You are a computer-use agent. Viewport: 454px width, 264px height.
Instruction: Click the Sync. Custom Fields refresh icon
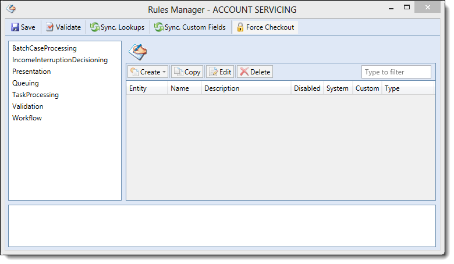coord(159,27)
